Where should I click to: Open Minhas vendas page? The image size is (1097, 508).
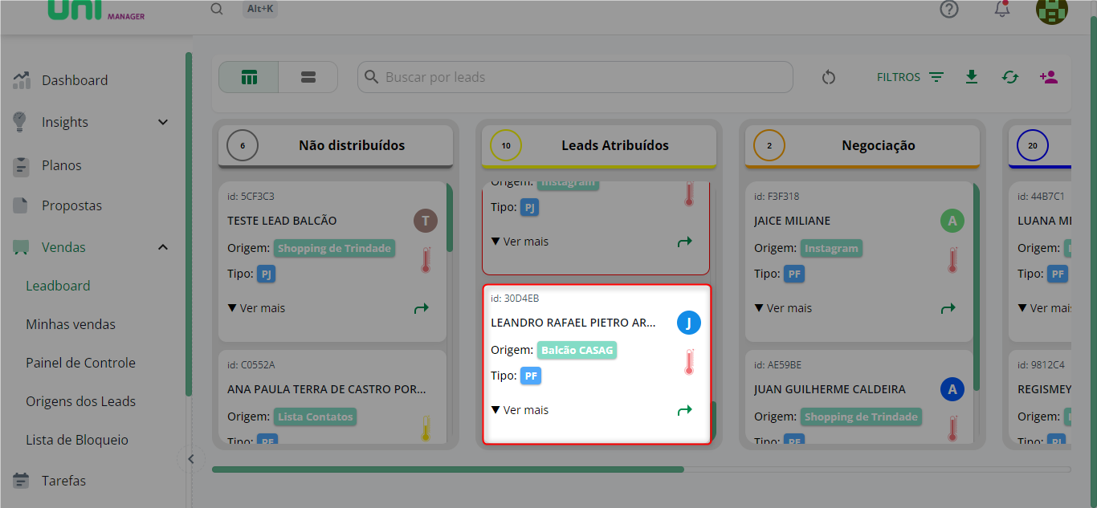71,324
